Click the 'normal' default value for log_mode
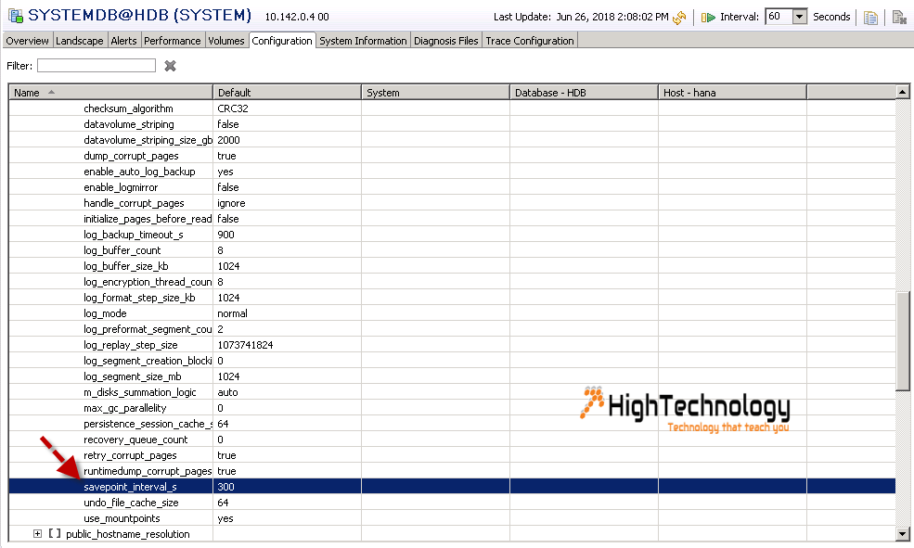This screenshot has width=914, height=548. pyautogui.click(x=232, y=313)
